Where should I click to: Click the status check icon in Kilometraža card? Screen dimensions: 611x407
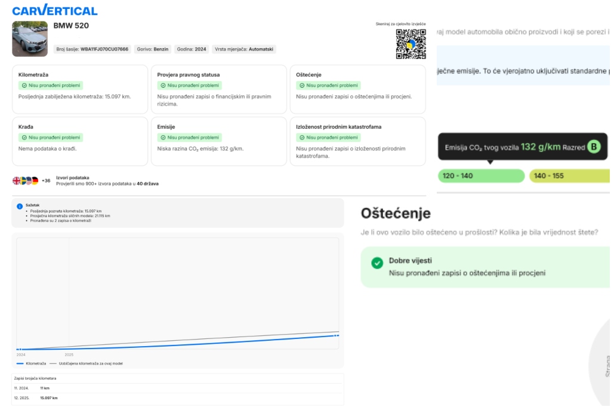pyautogui.click(x=23, y=86)
